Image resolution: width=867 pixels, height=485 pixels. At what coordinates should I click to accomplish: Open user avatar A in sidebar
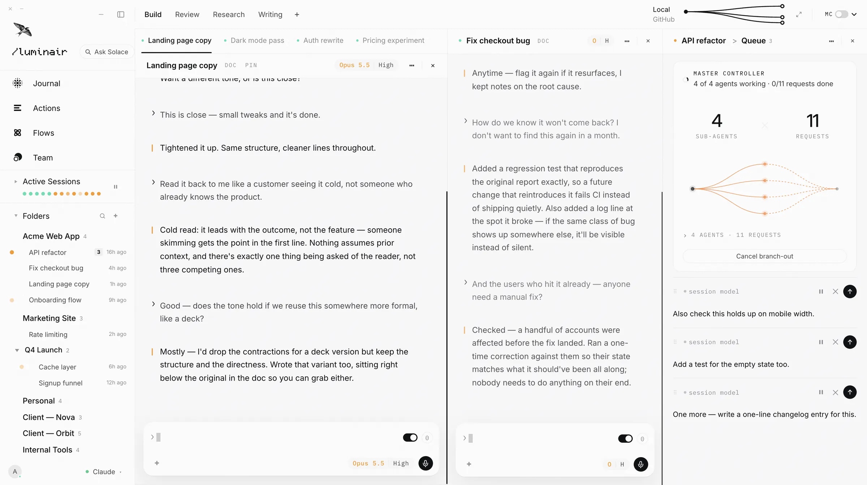pos(15,471)
